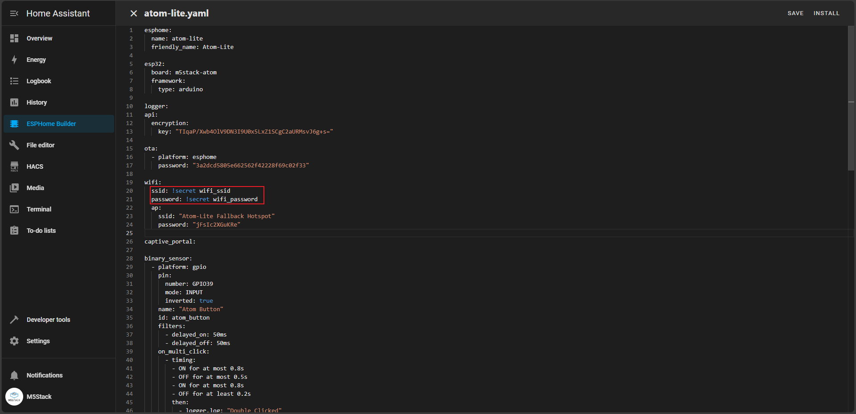Click 'mode: INPUT' line
The image size is (856, 414).
[184, 292]
